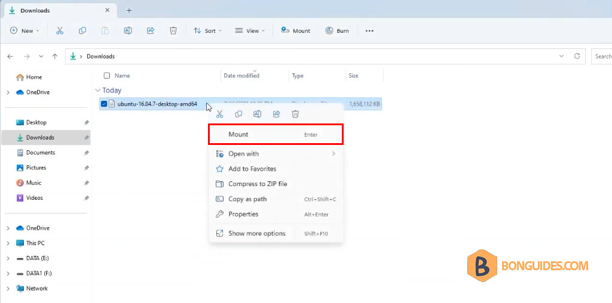Select Downloads in the sidebar
Screen dimensions: 612x303
(45, 137)
